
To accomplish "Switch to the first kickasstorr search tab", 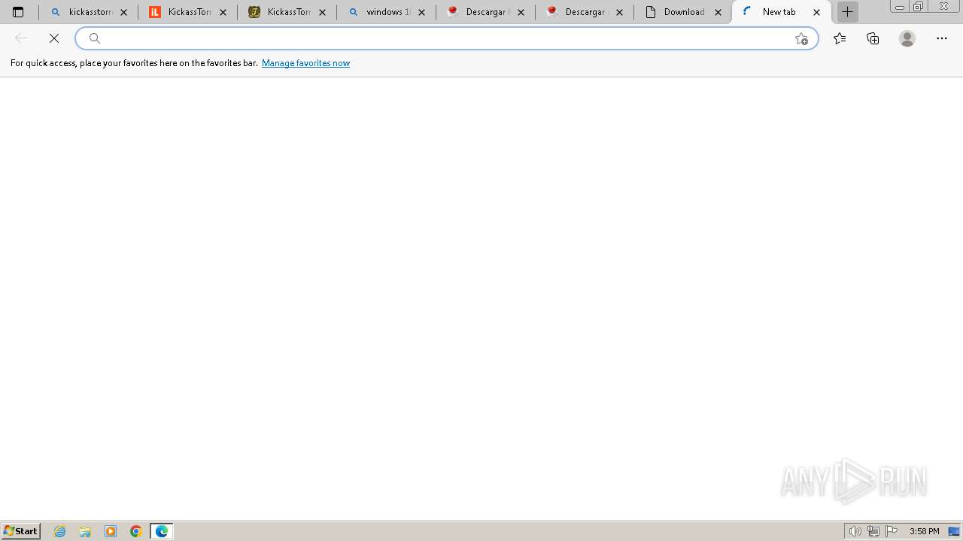I will (x=88, y=12).
